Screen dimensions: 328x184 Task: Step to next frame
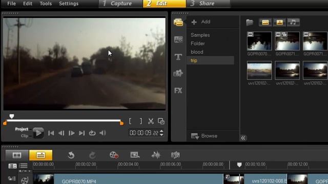click(x=72, y=133)
